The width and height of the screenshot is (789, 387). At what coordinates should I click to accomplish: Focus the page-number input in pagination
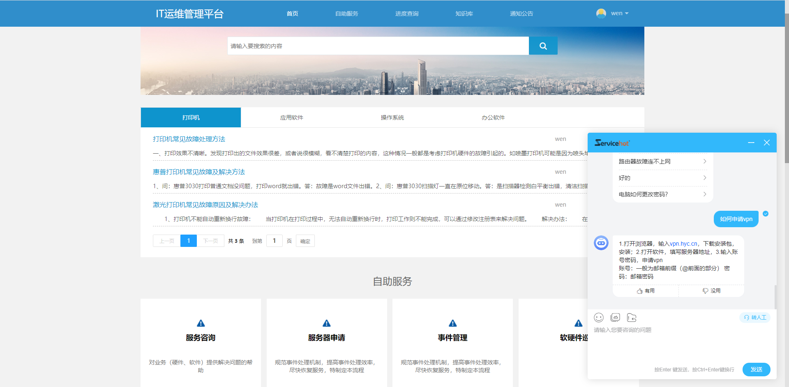point(274,241)
